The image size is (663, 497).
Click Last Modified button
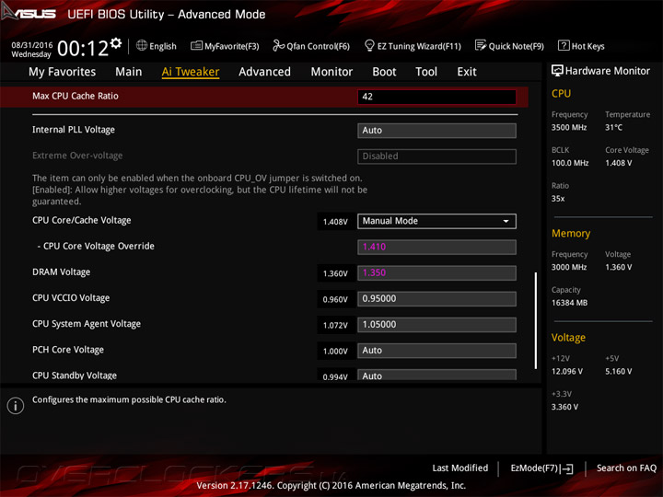[x=460, y=468]
